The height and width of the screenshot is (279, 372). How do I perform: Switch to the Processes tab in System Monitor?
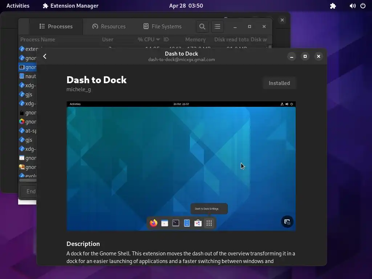point(56,26)
